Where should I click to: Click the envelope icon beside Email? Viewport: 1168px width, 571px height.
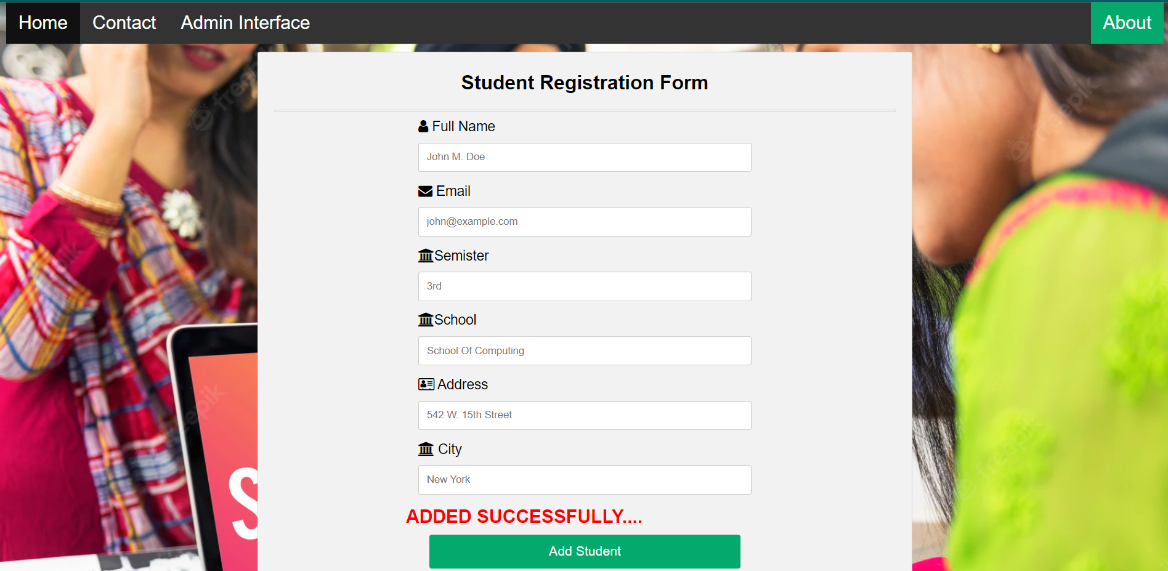point(424,191)
